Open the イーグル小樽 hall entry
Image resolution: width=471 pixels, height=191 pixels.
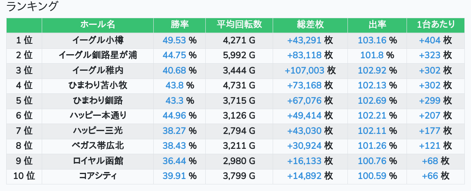pyautogui.click(x=98, y=40)
